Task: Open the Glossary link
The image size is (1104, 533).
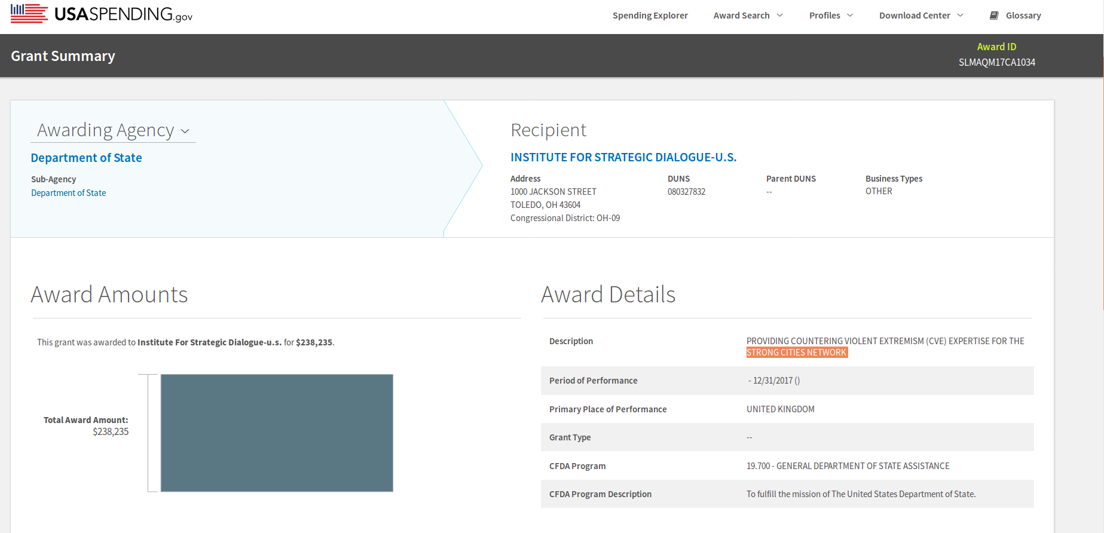Action: (x=1023, y=16)
